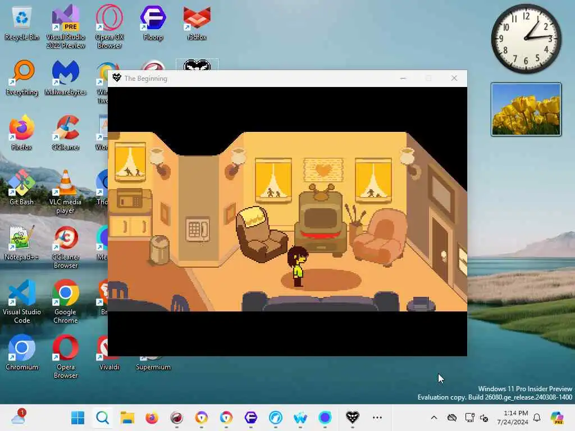Viewport: 575px width, 431px height.
Task: Click the television in the game scene
Action: click(321, 222)
